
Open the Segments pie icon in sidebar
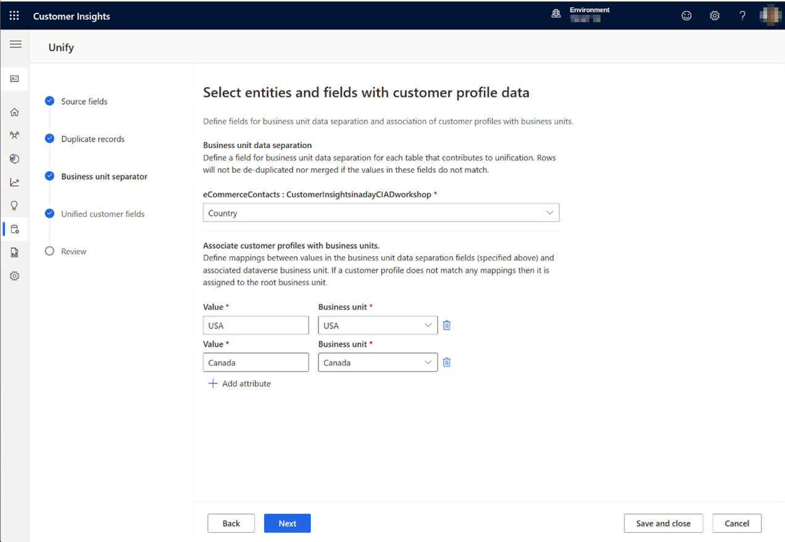point(15,159)
